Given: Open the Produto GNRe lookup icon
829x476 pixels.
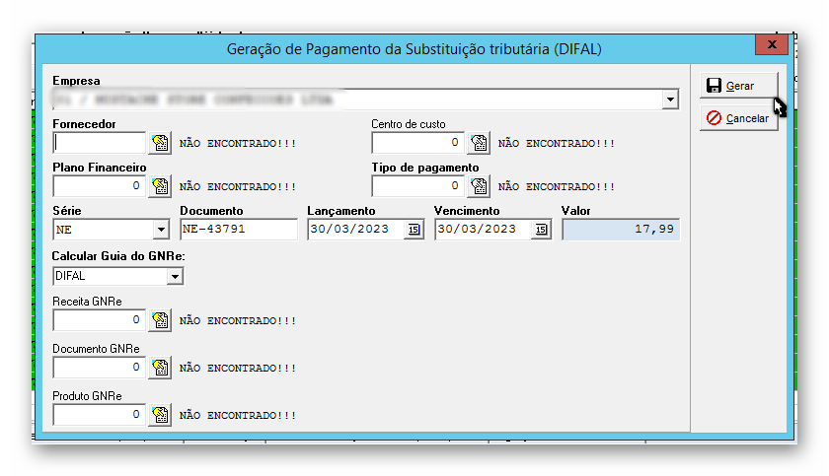Looking at the screenshot, I should click(x=160, y=415).
